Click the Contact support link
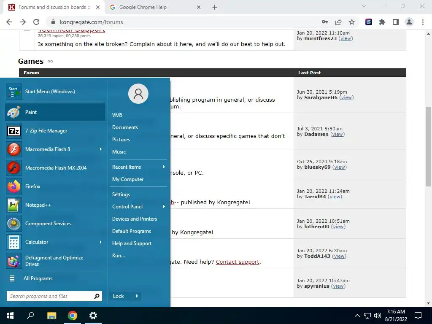The height and width of the screenshot is (324, 432). pos(238,262)
